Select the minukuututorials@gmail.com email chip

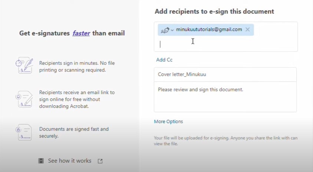[x=209, y=30]
